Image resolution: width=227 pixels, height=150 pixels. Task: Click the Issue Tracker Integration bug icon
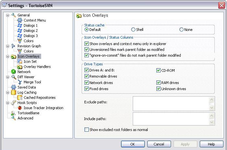tap(20, 108)
